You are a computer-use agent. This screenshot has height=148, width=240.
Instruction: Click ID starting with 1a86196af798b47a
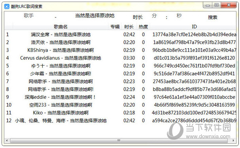click(194, 42)
